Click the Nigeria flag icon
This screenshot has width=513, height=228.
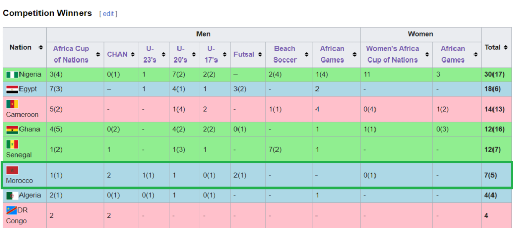coord(12,75)
